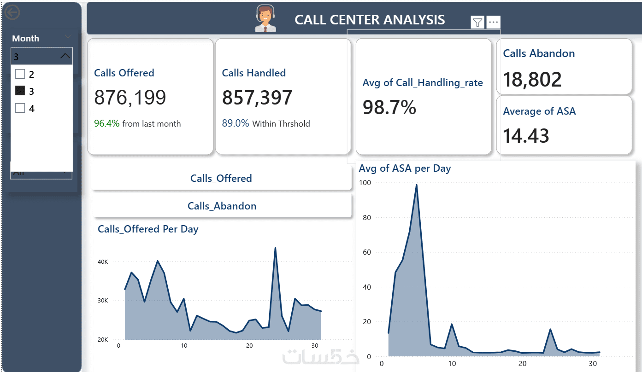642x372 pixels.
Task: Check the month 4 checkbox
Action: [20, 108]
